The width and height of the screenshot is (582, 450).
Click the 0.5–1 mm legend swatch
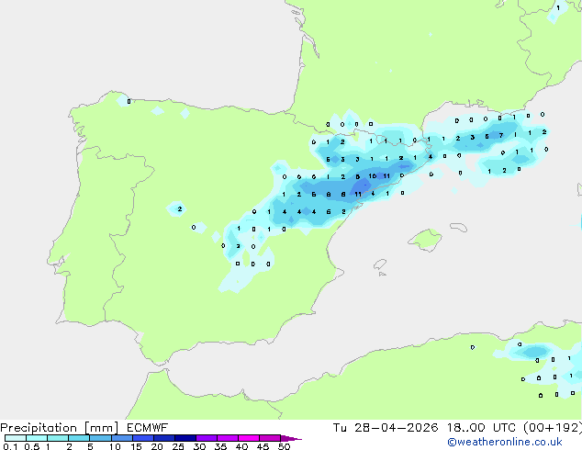[x=37, y=438]
